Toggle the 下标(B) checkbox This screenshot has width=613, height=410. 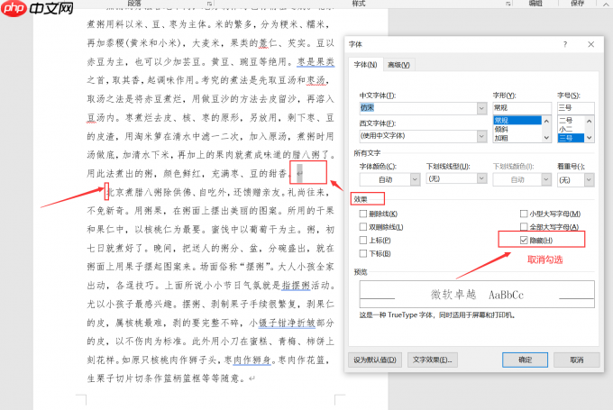363,254
